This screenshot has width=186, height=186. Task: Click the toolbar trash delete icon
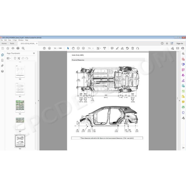[x=133, y=48]
